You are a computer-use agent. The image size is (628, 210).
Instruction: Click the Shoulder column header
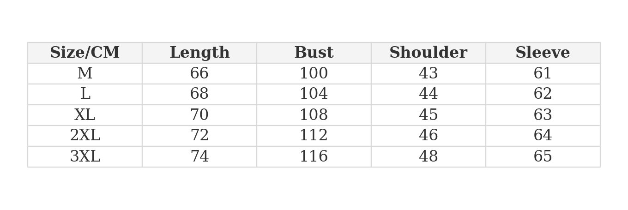point(428,53)
